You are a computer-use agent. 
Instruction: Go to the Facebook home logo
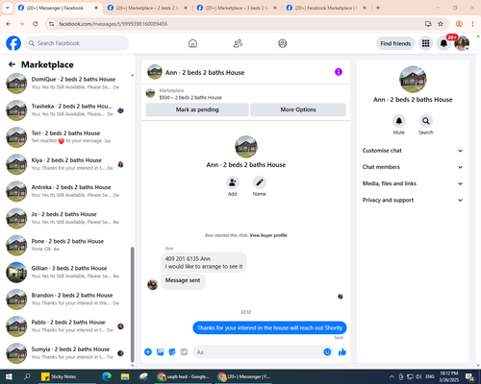click(13, 43)
